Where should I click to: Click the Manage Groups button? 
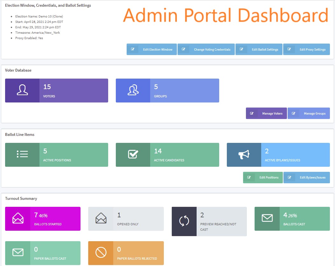tap(309, 113)
